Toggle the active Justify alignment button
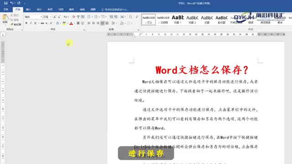 tap(102, 23)
